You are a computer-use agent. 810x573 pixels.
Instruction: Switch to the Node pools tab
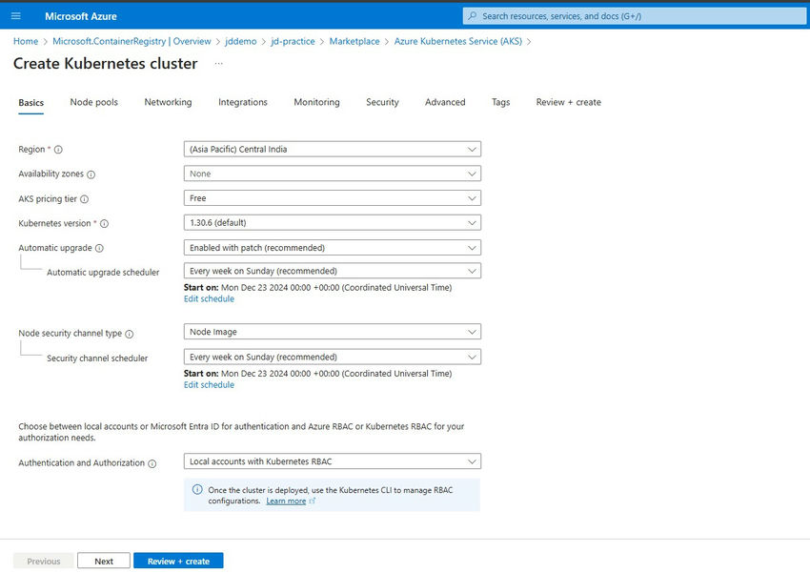pos(92,102)
